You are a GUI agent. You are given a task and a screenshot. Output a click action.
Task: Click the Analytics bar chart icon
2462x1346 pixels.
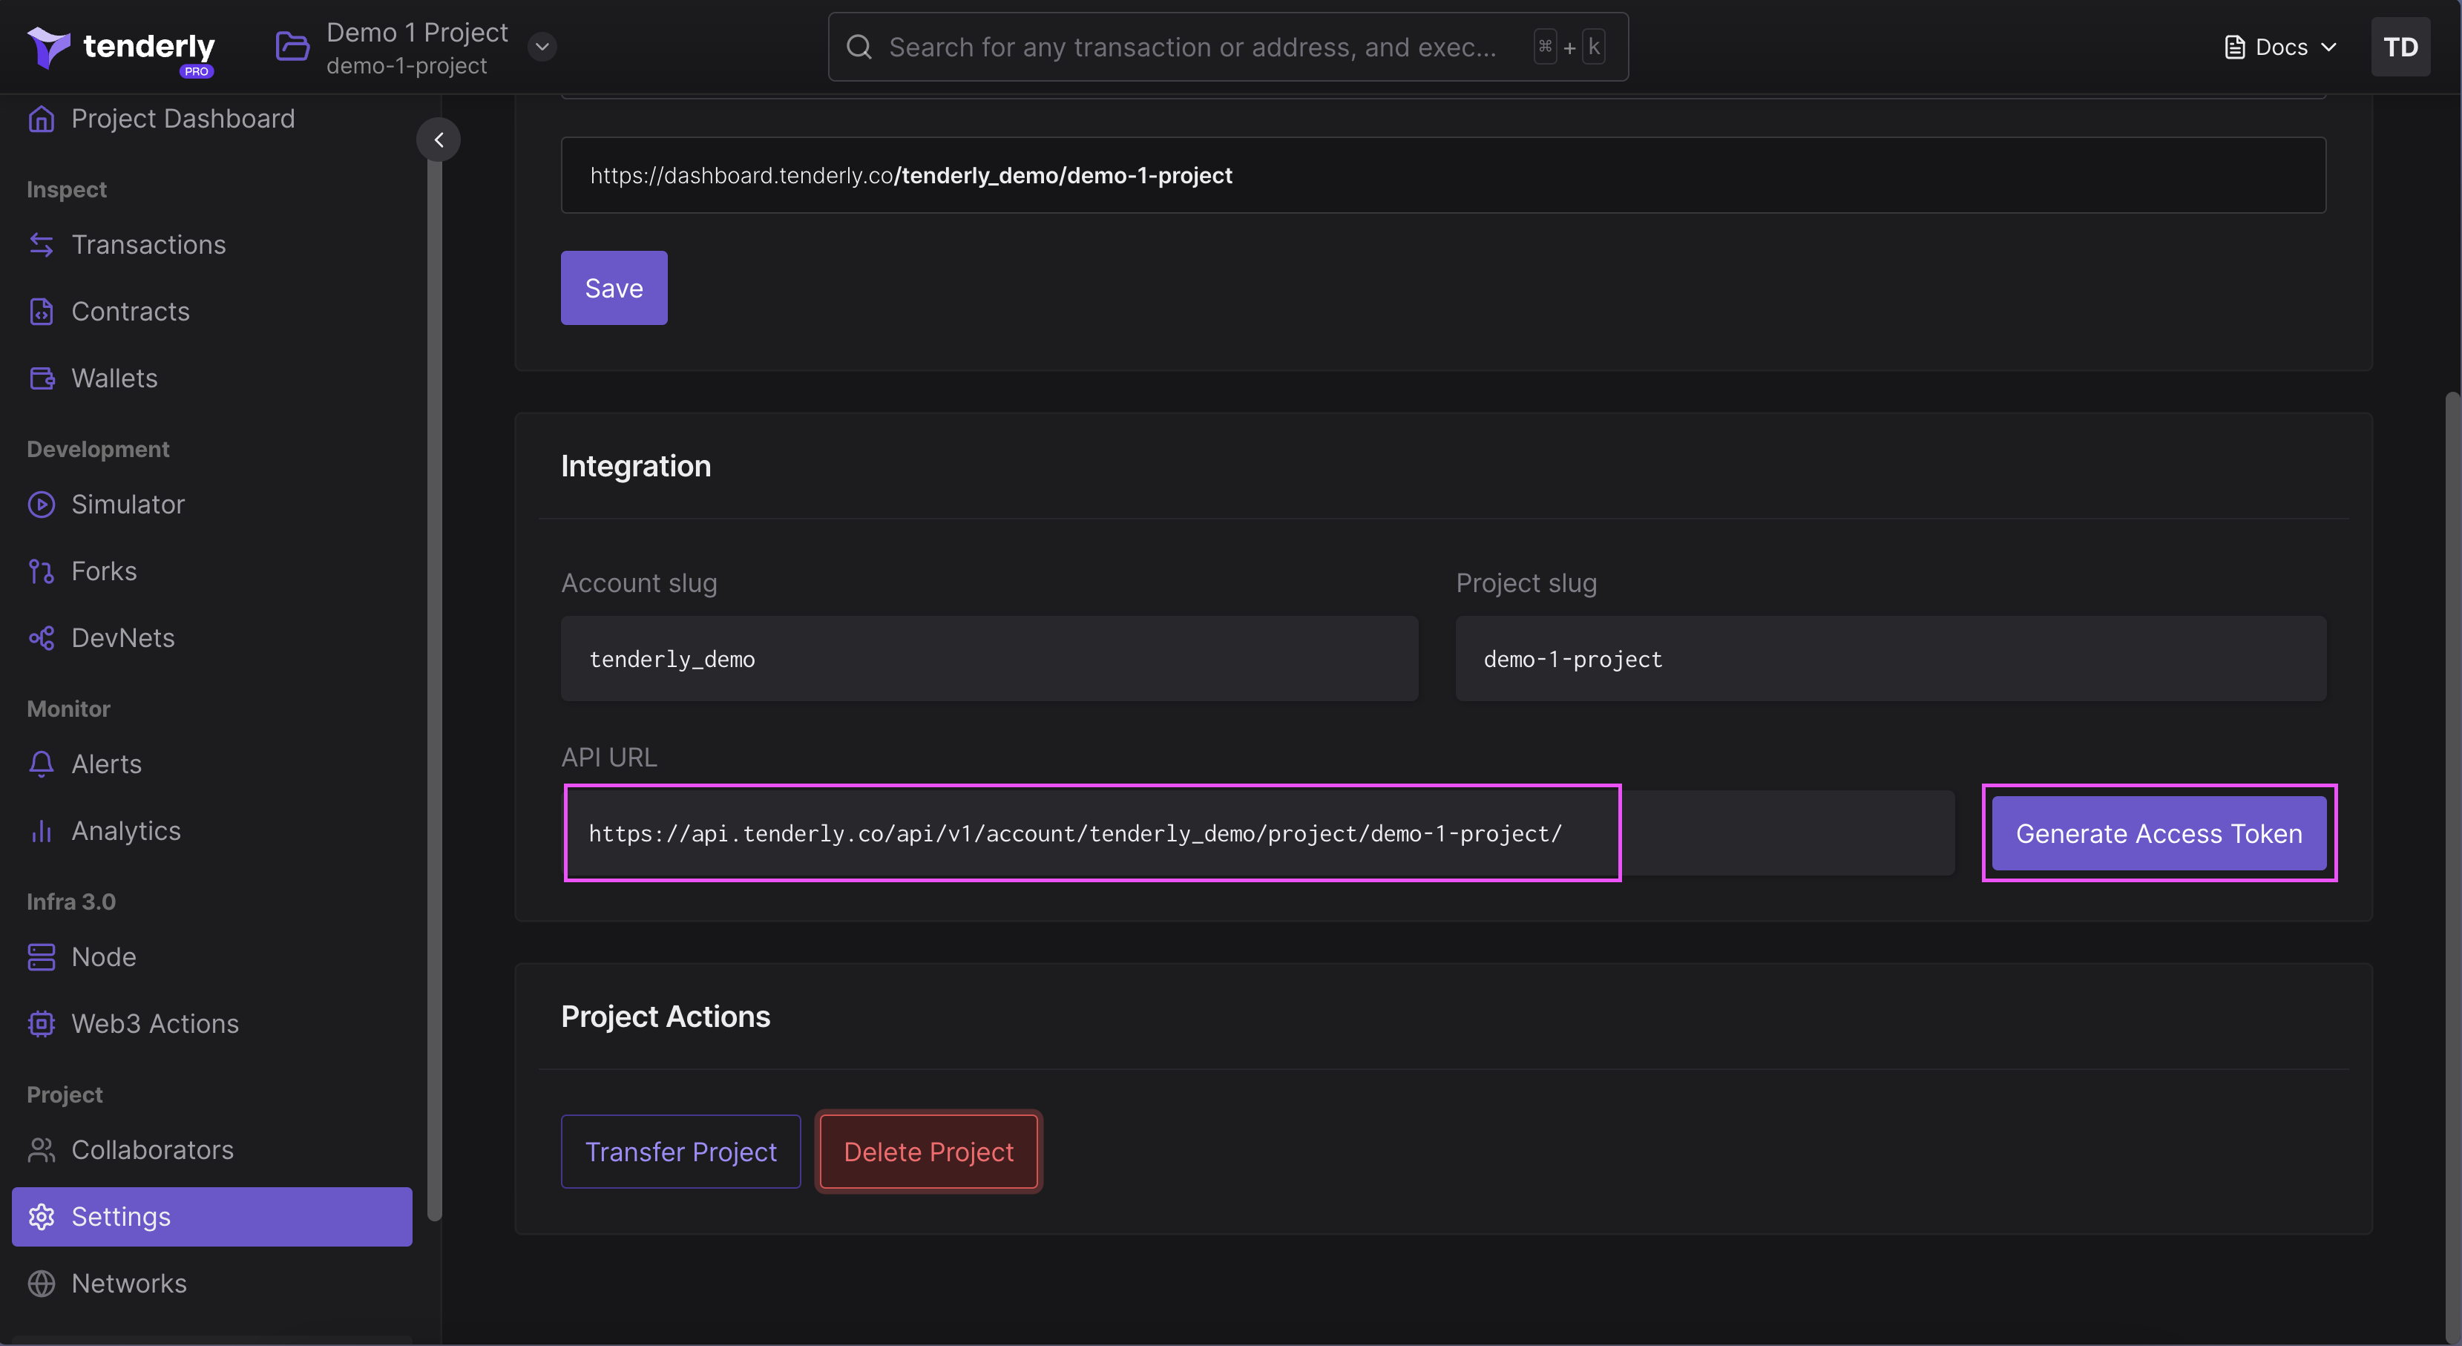click(41, 831)
